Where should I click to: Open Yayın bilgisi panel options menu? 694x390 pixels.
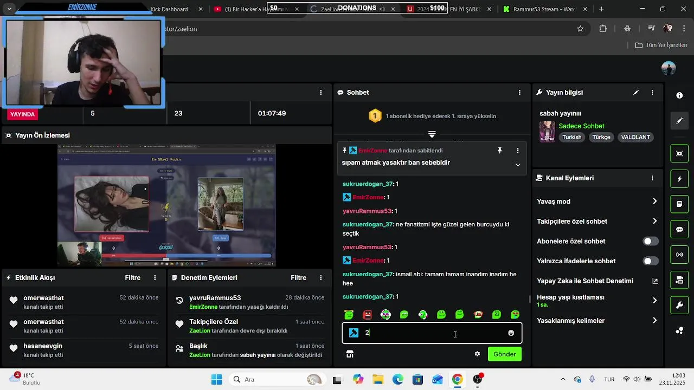point(652,93)
